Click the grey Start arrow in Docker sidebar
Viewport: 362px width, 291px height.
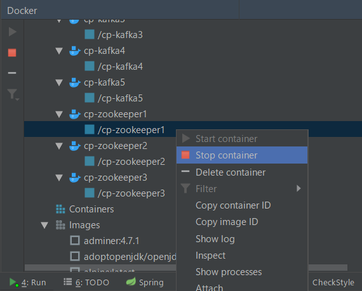click(x=13, y=32)
